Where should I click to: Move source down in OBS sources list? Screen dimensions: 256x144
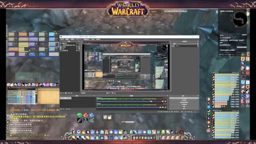tap(71, 93)
